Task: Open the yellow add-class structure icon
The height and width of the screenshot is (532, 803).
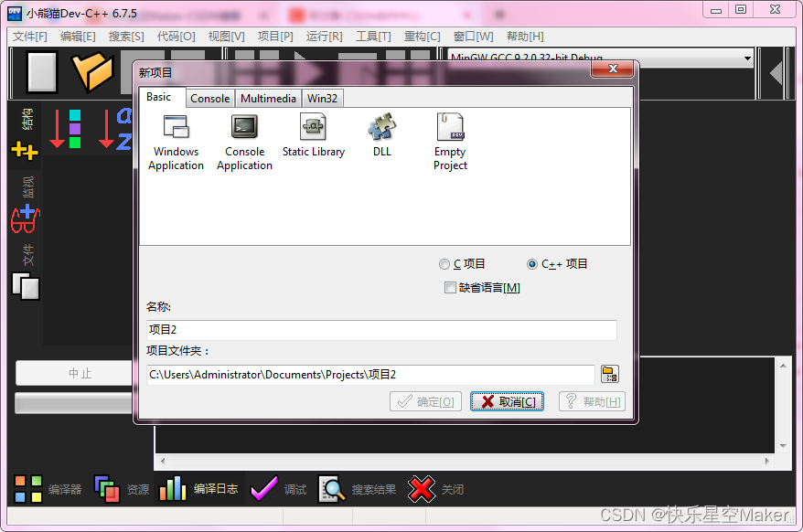Action: [25, 151]
